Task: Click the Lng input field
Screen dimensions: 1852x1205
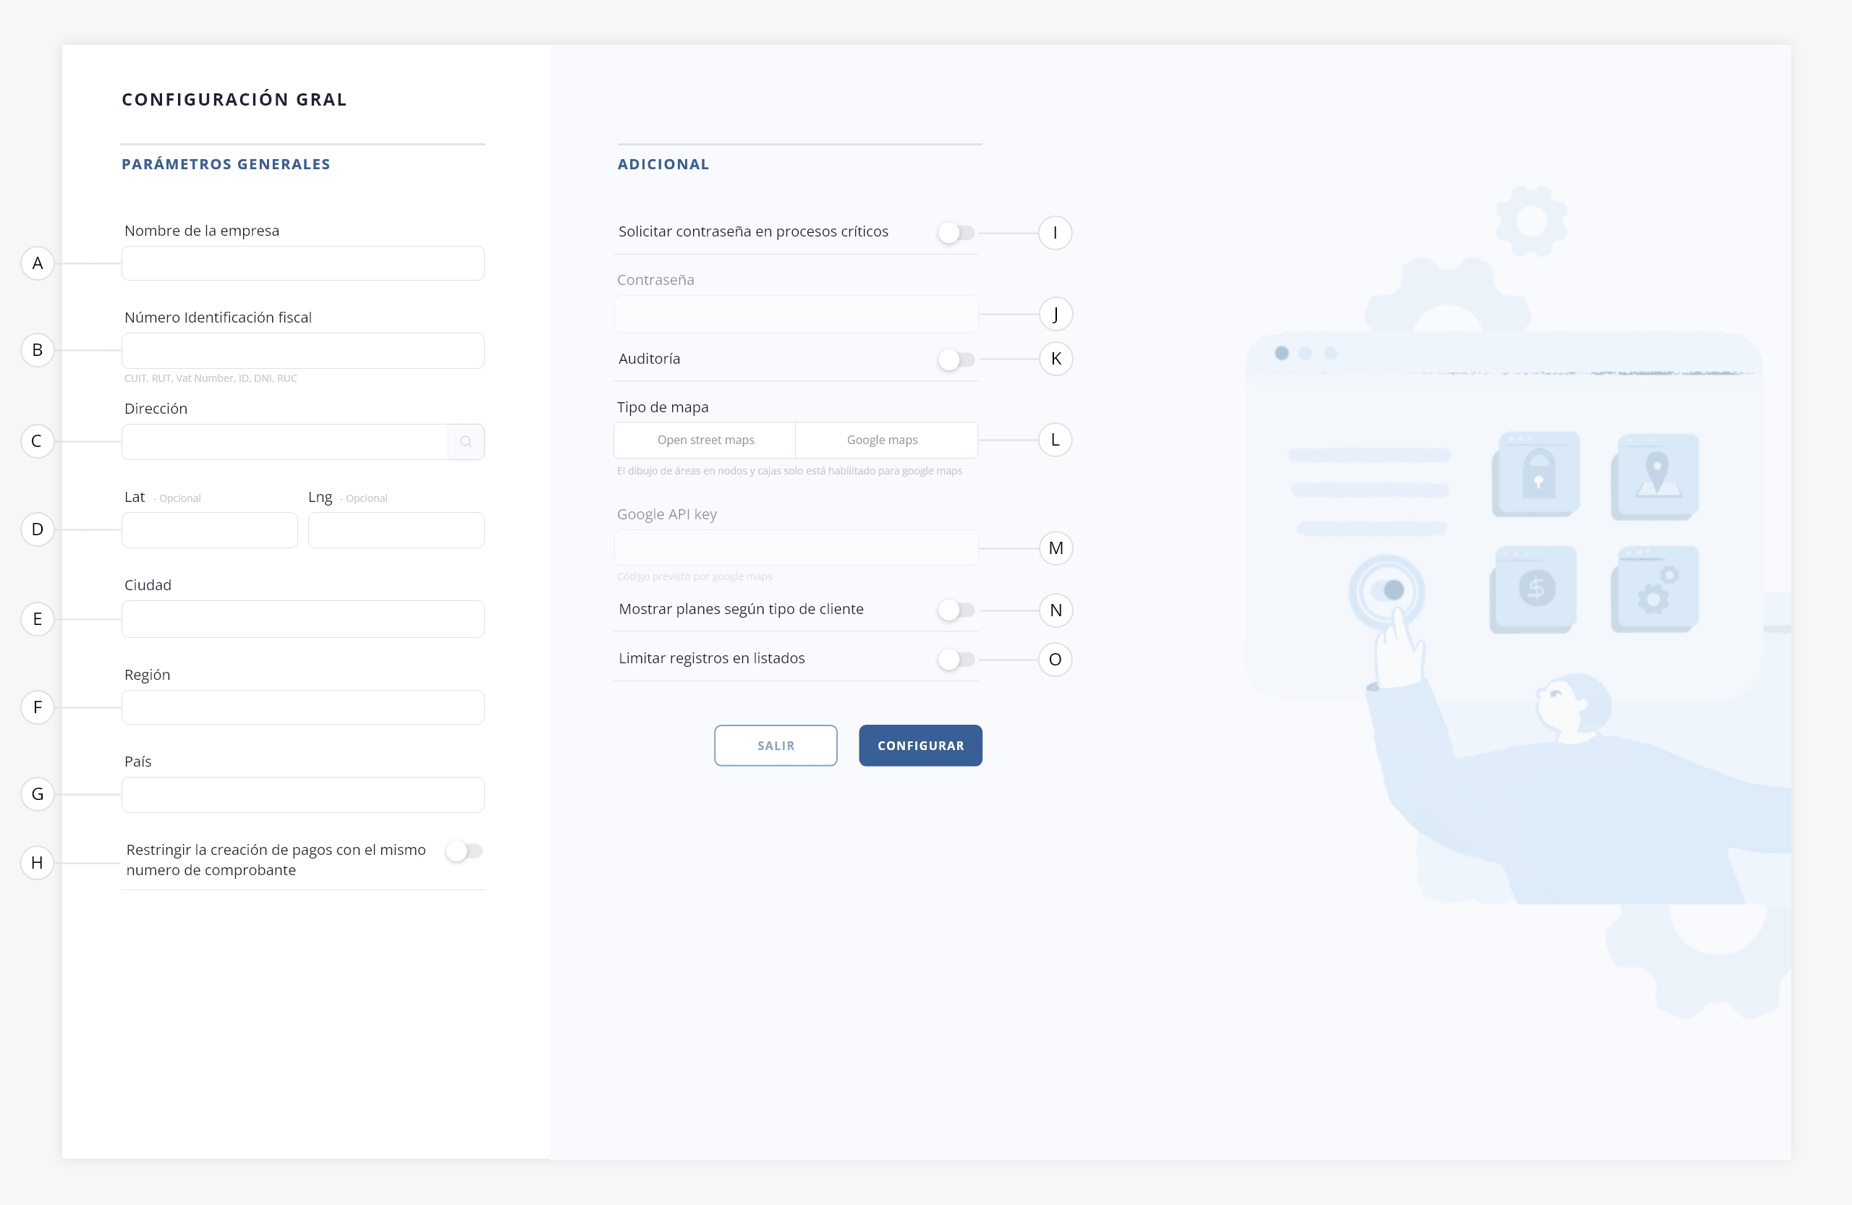Action: tap(396, 529)
